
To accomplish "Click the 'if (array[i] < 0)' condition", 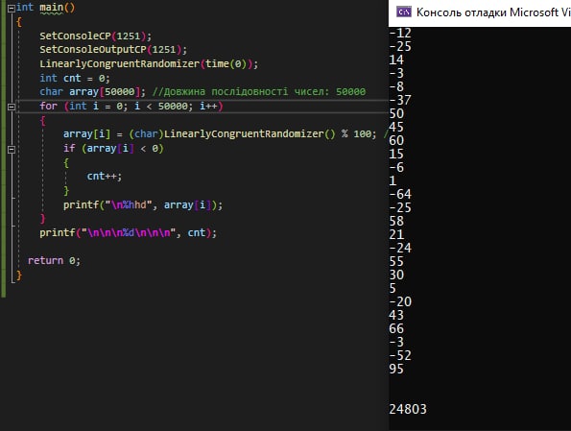I will [x=113, y=148].
